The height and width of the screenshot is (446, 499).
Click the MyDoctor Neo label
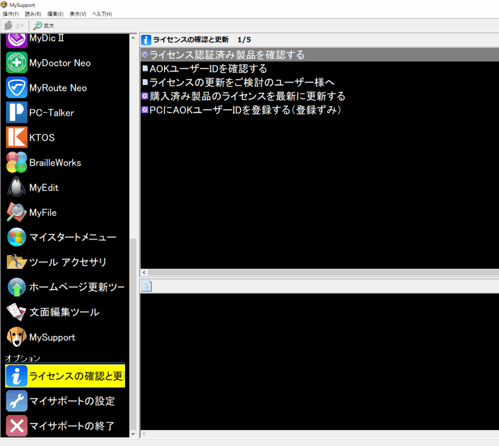pos(60,63)
